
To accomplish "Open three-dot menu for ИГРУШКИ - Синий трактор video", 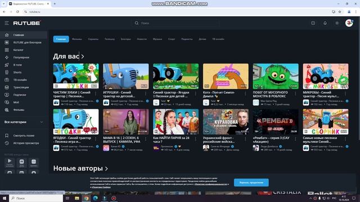I will pos(146,94).
